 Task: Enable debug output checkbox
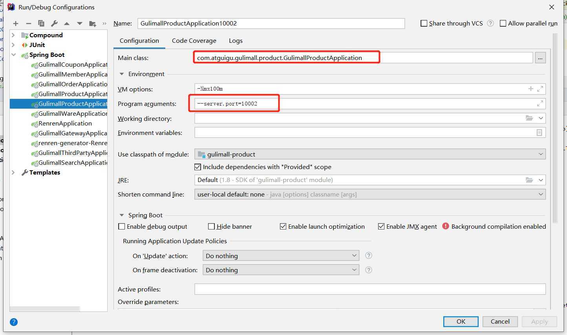pos(122,226)
